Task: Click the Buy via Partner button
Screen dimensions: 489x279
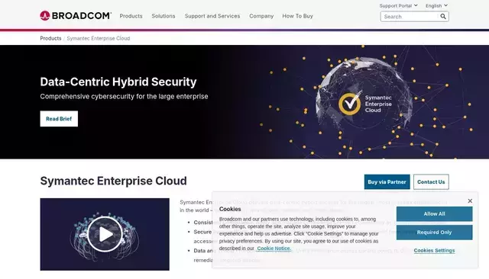Action: pos(387,182)
